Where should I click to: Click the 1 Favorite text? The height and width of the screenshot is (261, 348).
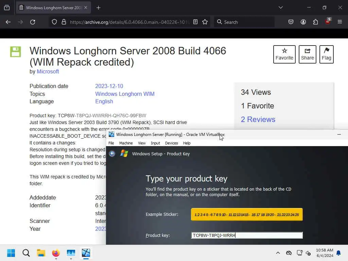pyautogui.click(x=258, y=106)
